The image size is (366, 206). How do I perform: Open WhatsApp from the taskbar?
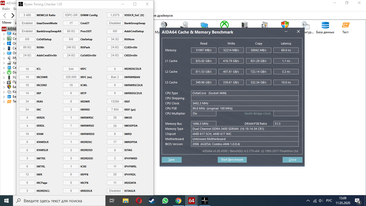click(x=165, y=201)
